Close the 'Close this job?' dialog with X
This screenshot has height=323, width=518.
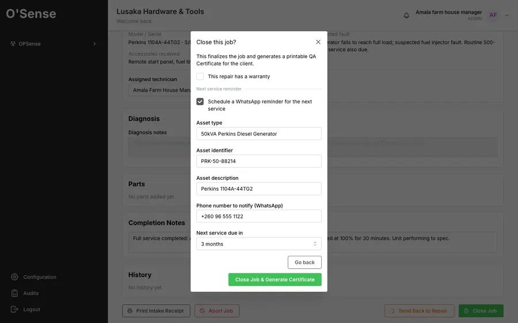click(x=318, y=42)
